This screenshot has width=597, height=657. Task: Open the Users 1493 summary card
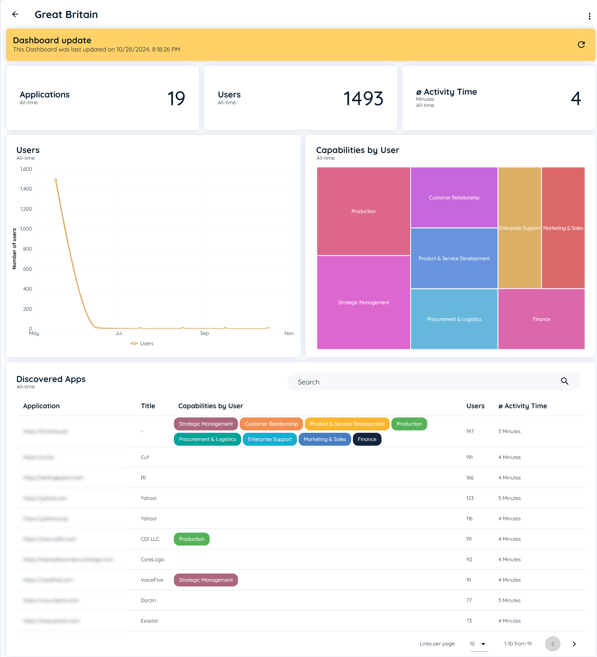[301, 98]
